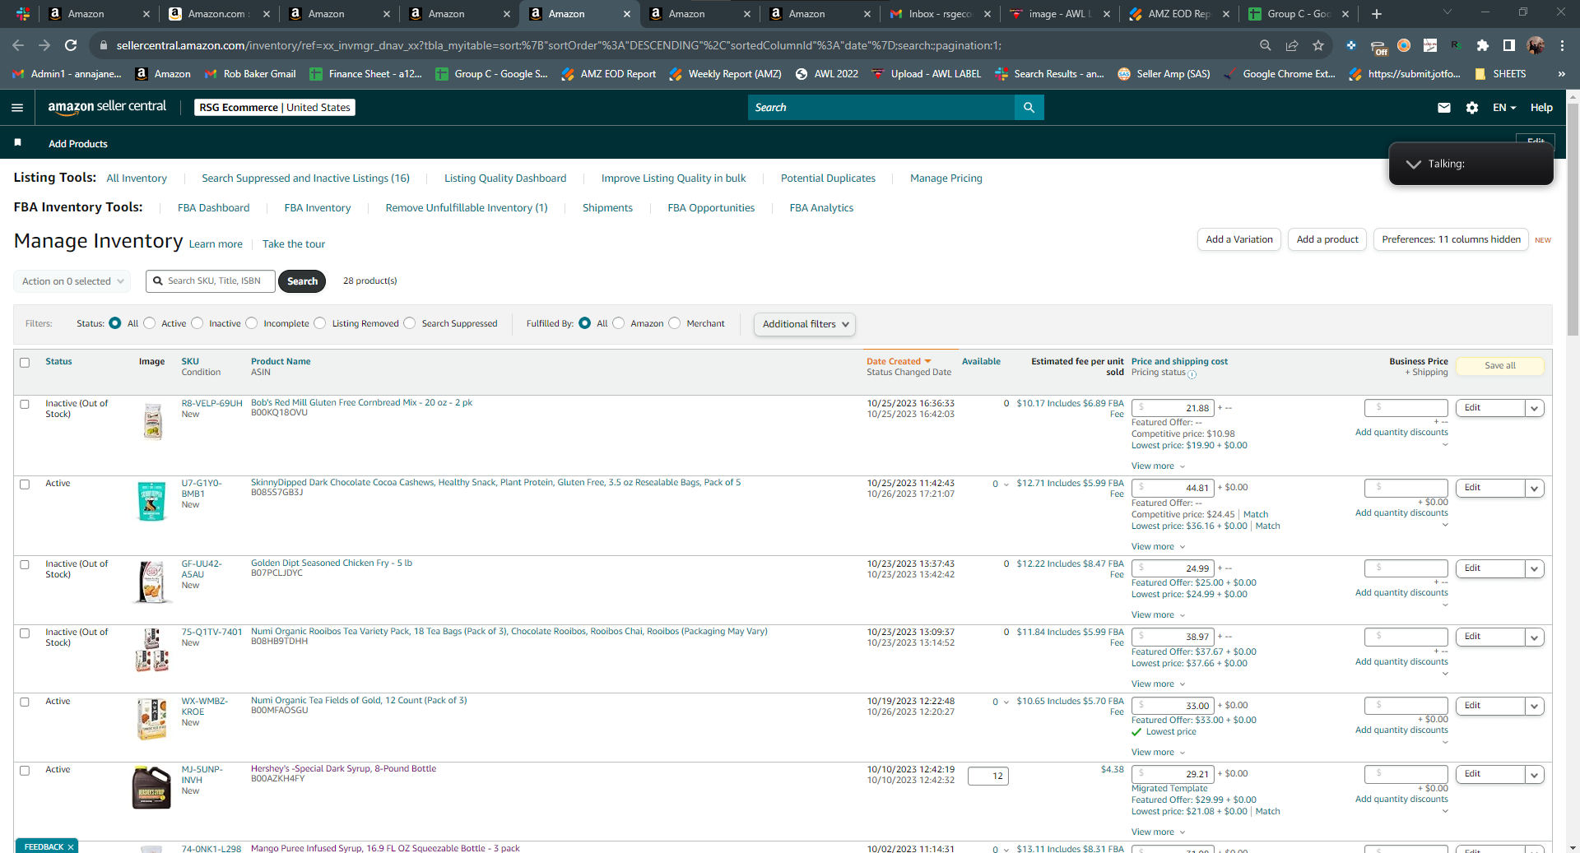
Task: Check the SkinnyDipped Cashews row checkbox
Action: pos(25,484)
